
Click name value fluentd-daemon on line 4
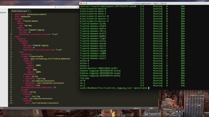click(30, 21)
